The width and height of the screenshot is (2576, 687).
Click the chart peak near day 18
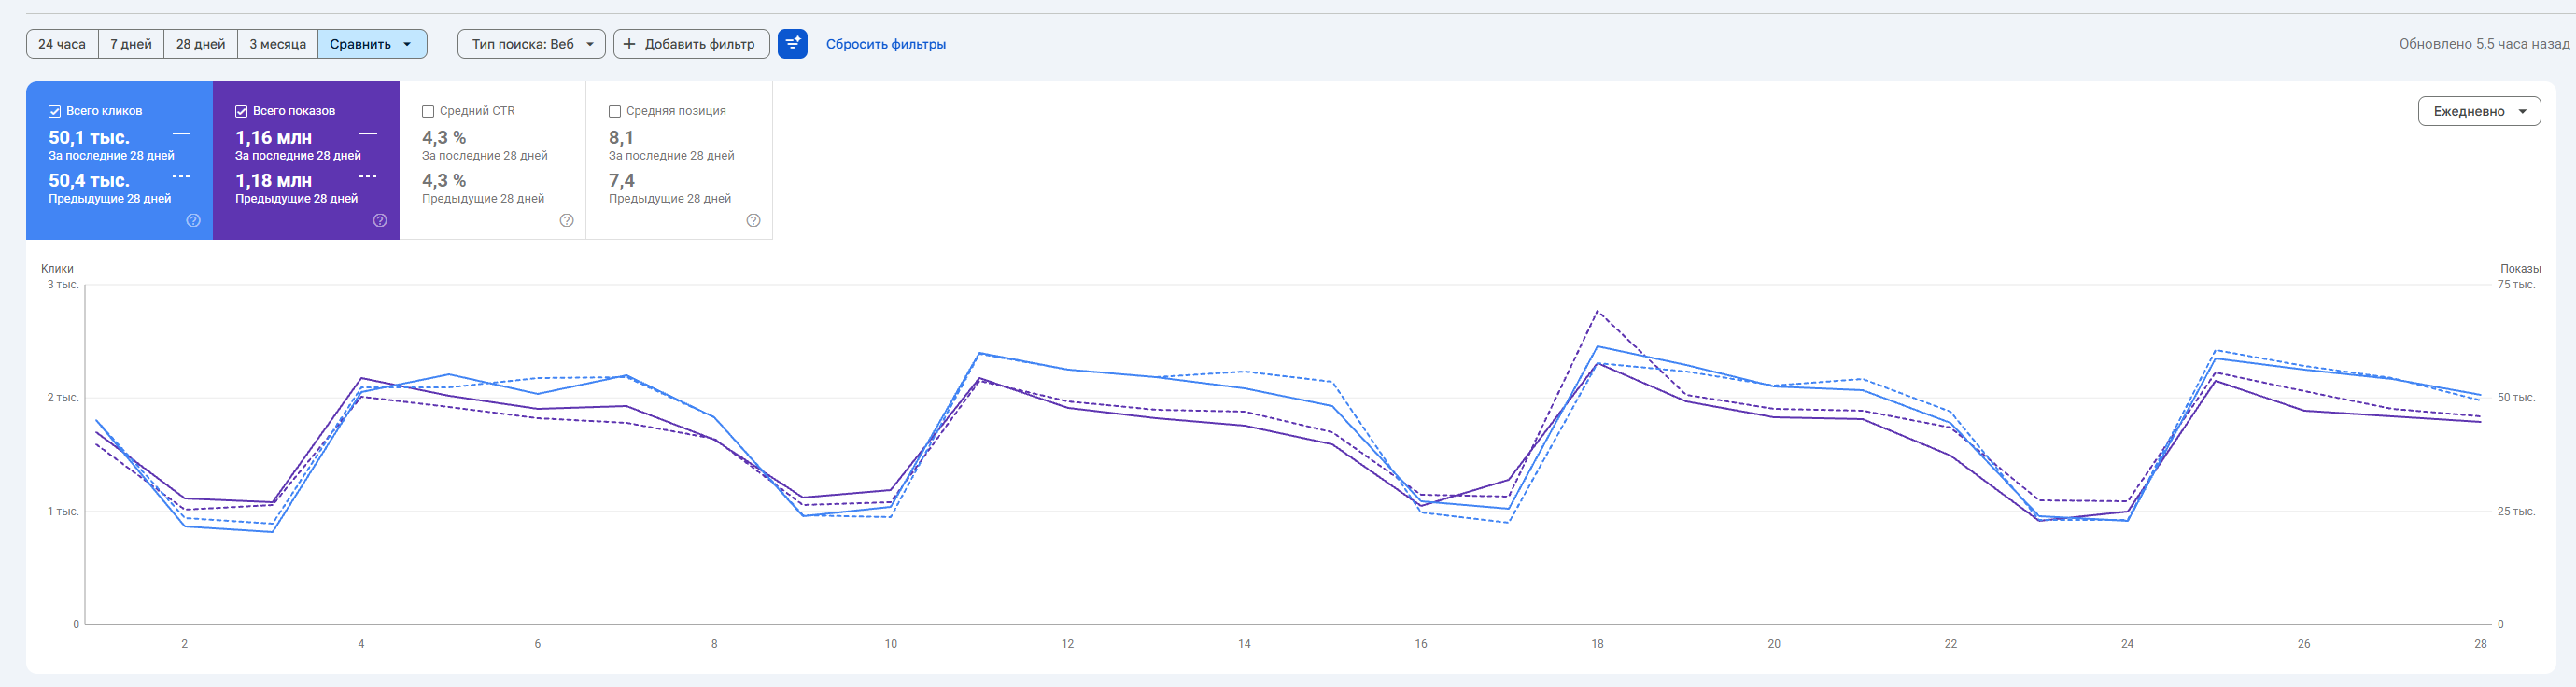1597,311
